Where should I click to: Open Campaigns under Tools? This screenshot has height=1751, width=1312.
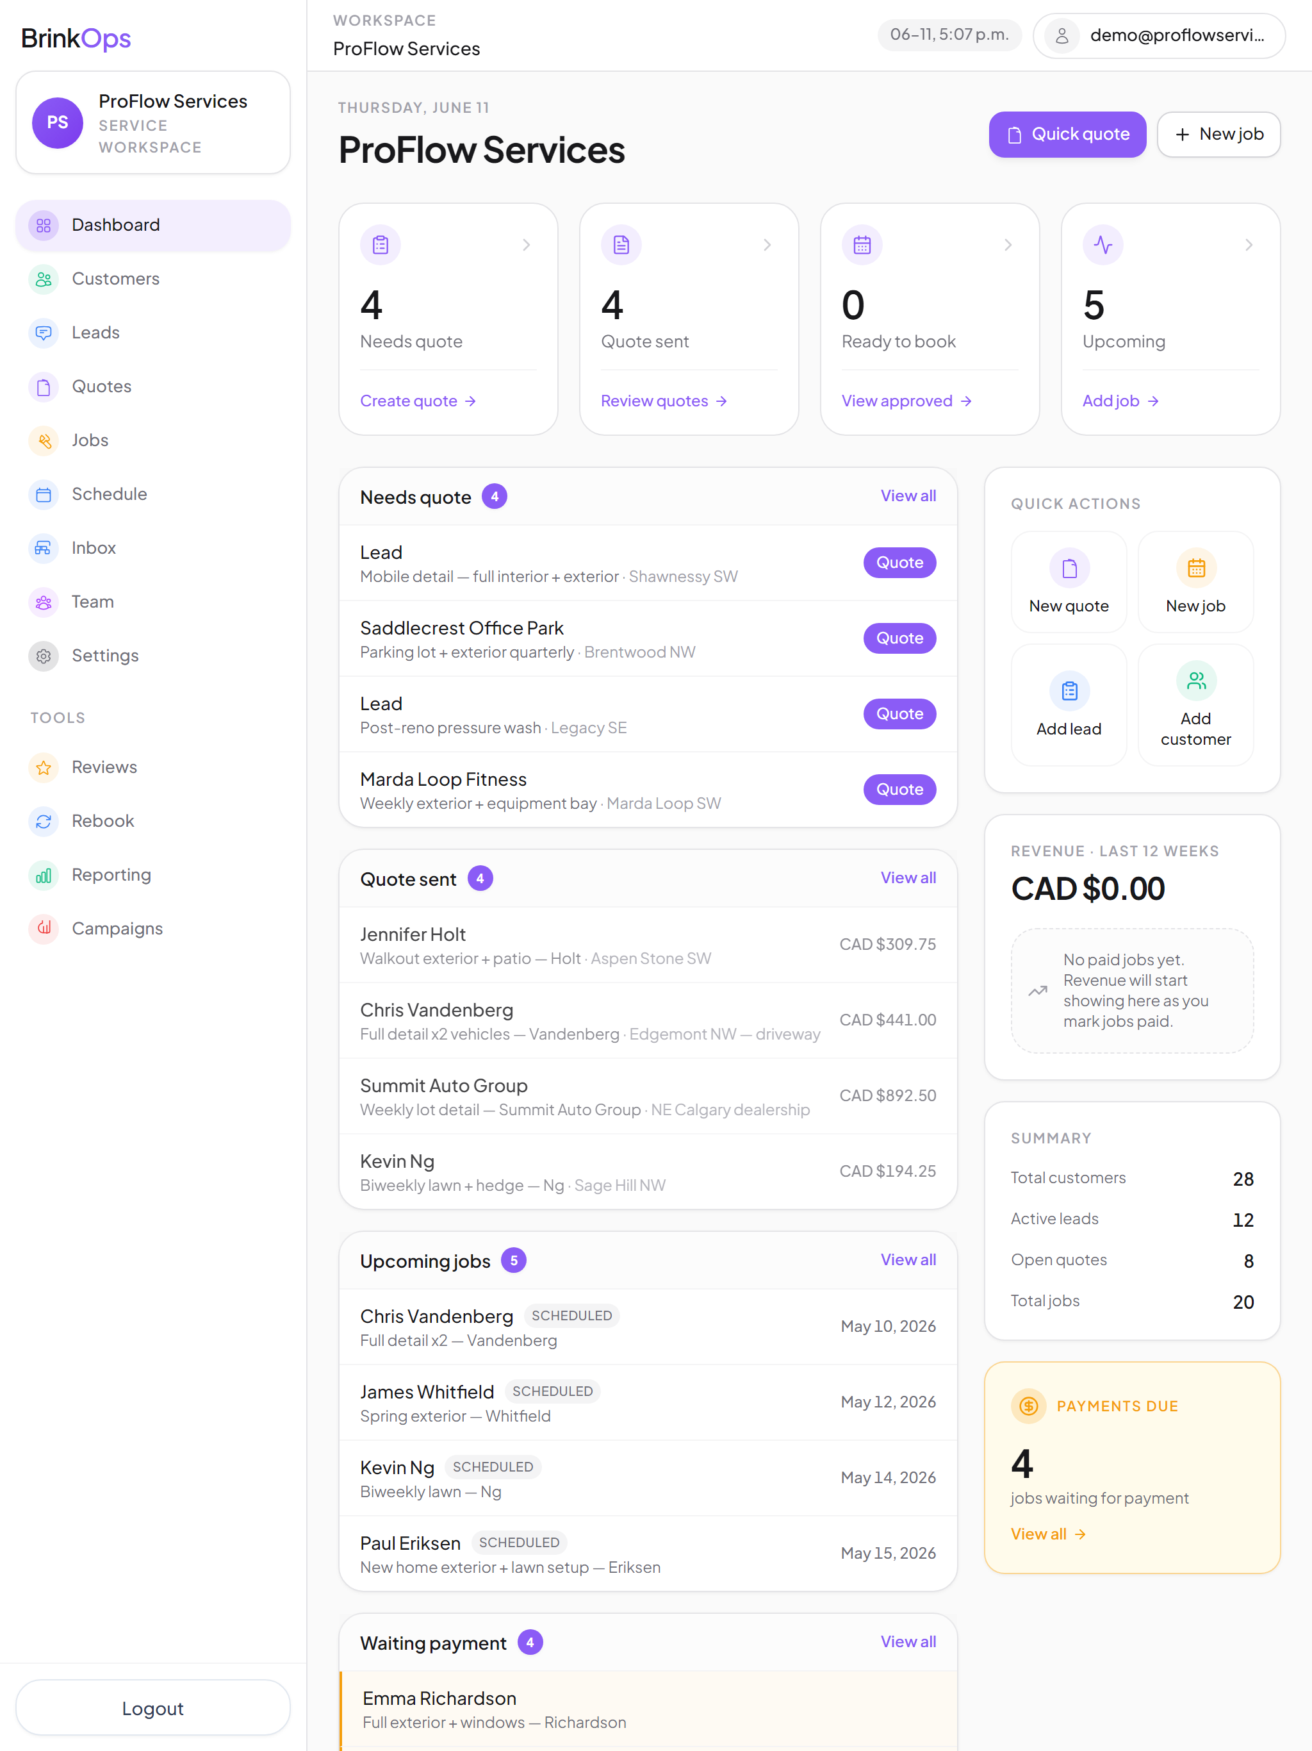tap(152, 929)
